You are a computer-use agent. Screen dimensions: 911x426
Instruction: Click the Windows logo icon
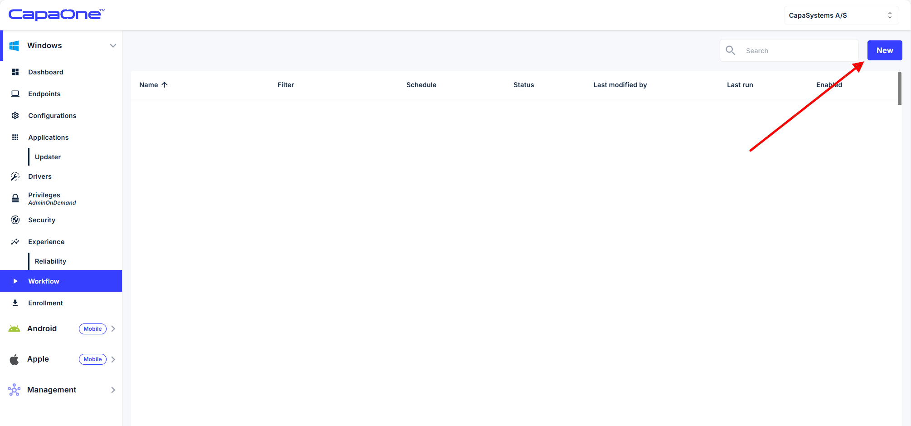tap(14, 45)
